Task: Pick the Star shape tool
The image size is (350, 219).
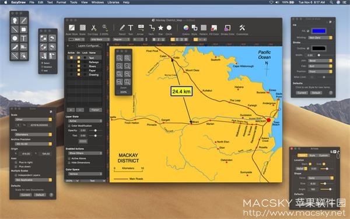Action: [160, 28]
